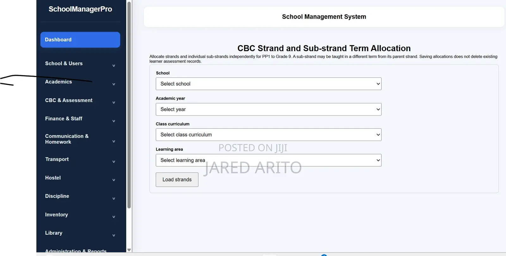Click the SchoolManagerPro logo title
The image size is (506, 256).
pos(80,9)
